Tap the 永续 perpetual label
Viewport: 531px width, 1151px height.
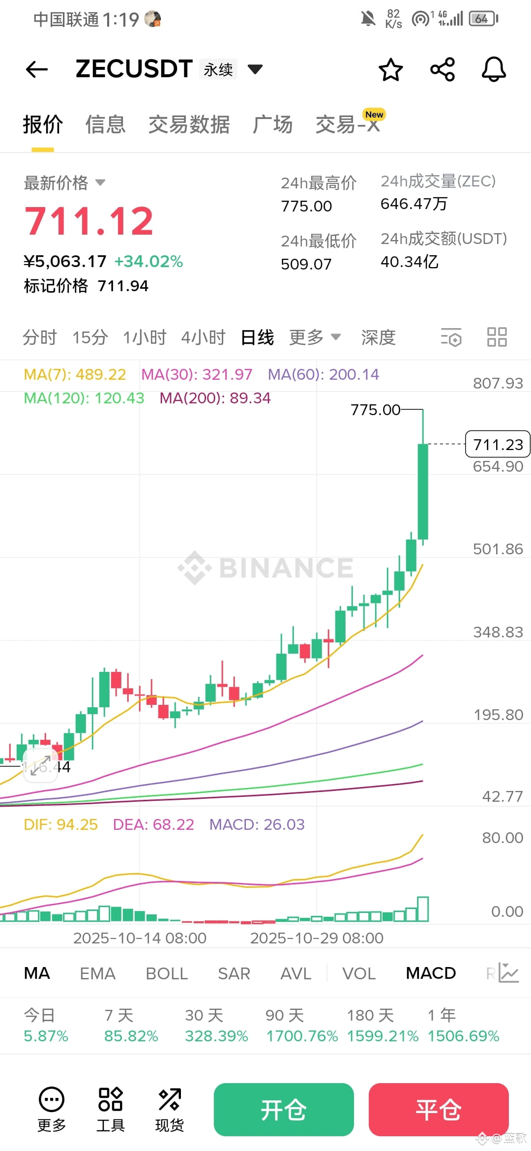[x=218, y=69]
